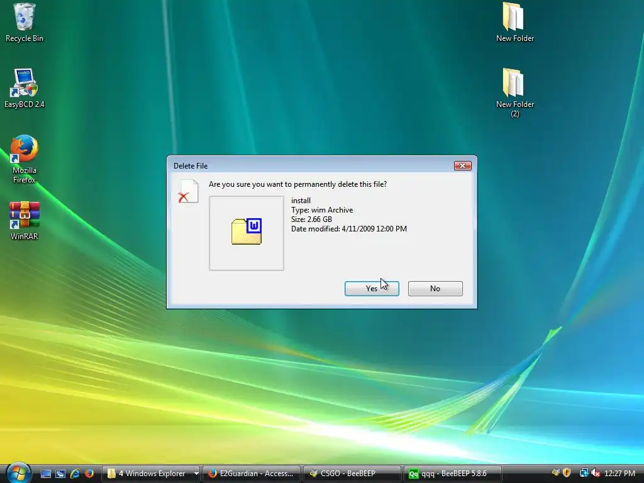Viewport: 644px width, 483px height.
Task: Click the delete file warning icon
Action: (x=188, y=191)
